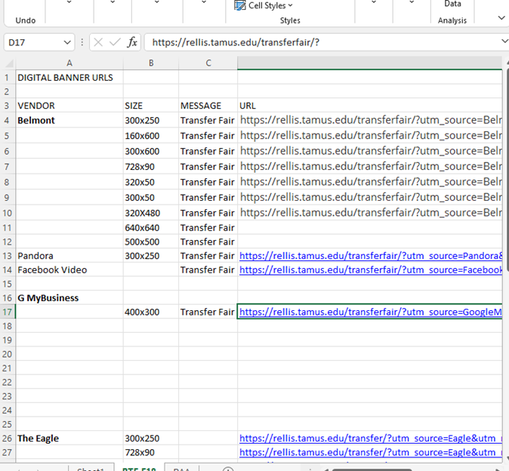Select column B header
This screenshot has width=509, height=471.
pos(151,63)
